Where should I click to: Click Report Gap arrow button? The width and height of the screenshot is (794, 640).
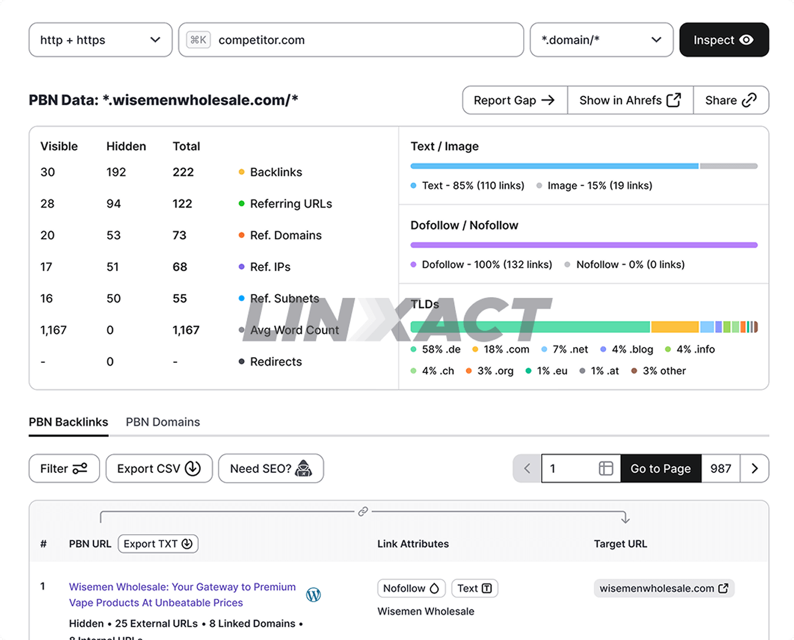[514, 100]
